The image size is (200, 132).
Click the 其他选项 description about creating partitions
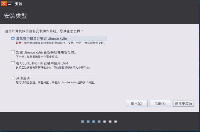[x=55, y=82]
